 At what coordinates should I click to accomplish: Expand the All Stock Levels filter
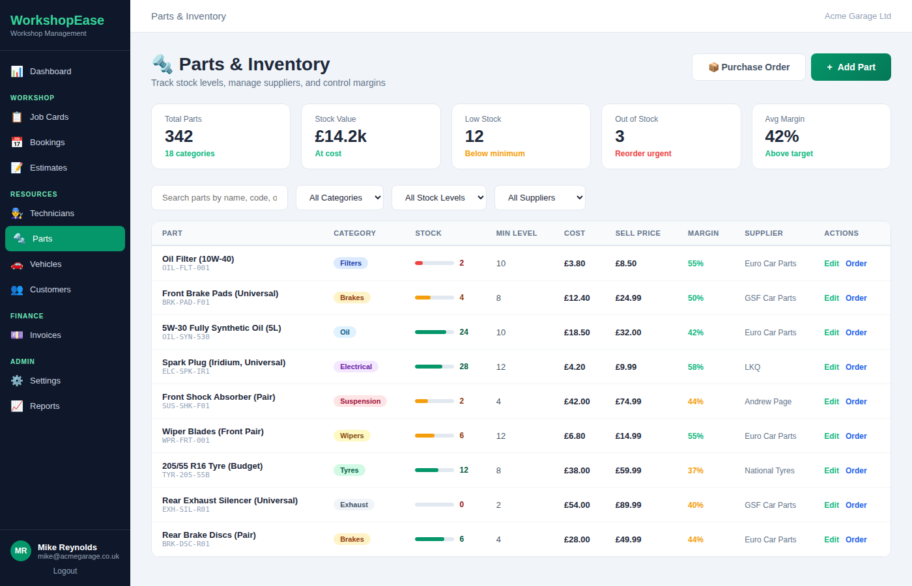click(x=438, y=197)
